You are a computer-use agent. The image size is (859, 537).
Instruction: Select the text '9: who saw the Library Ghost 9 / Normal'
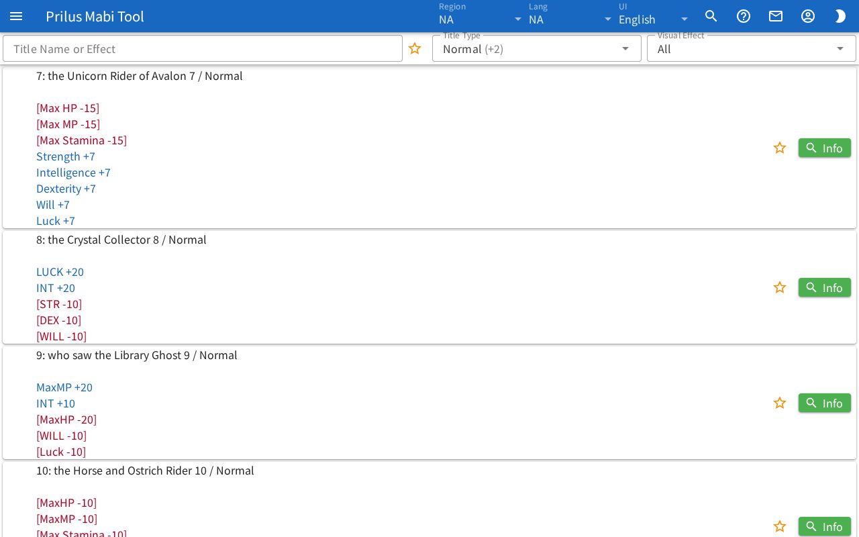(x=137, y=355)
